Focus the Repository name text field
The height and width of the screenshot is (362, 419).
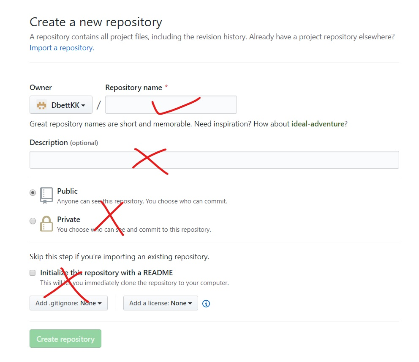[171, 105]
